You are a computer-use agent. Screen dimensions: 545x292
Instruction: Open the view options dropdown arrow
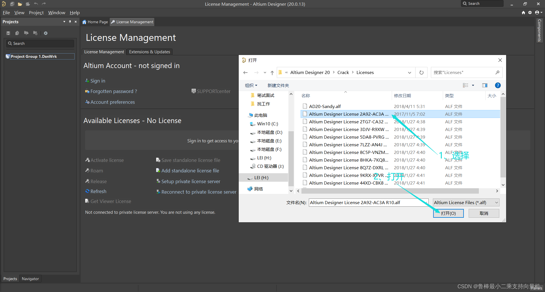click(x=473, y=85)
